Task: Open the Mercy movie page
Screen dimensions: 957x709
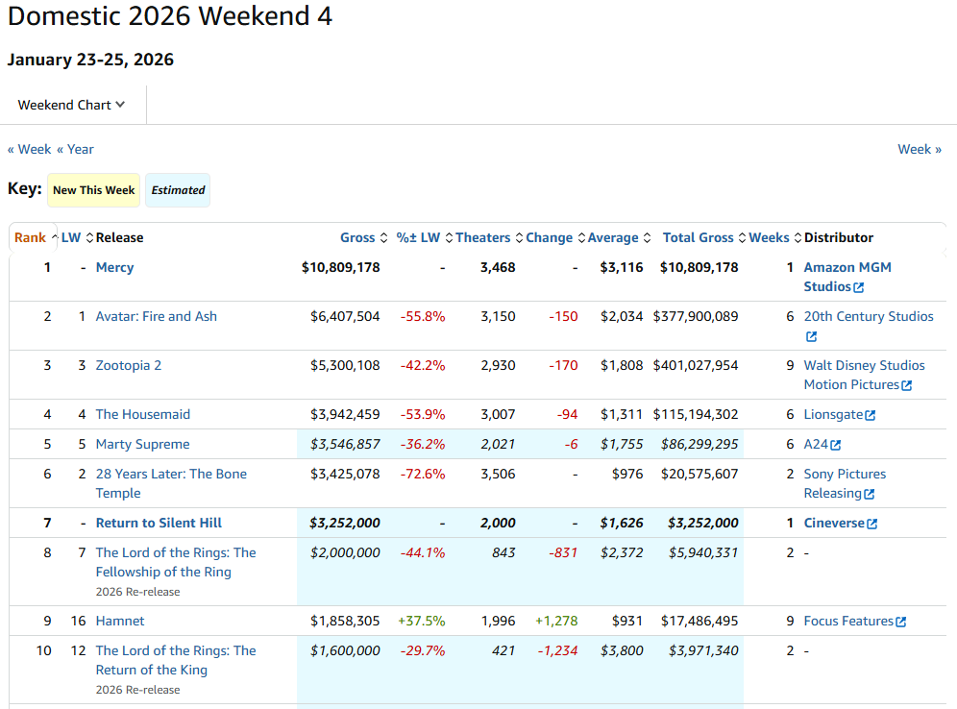Action: [114, 267]
